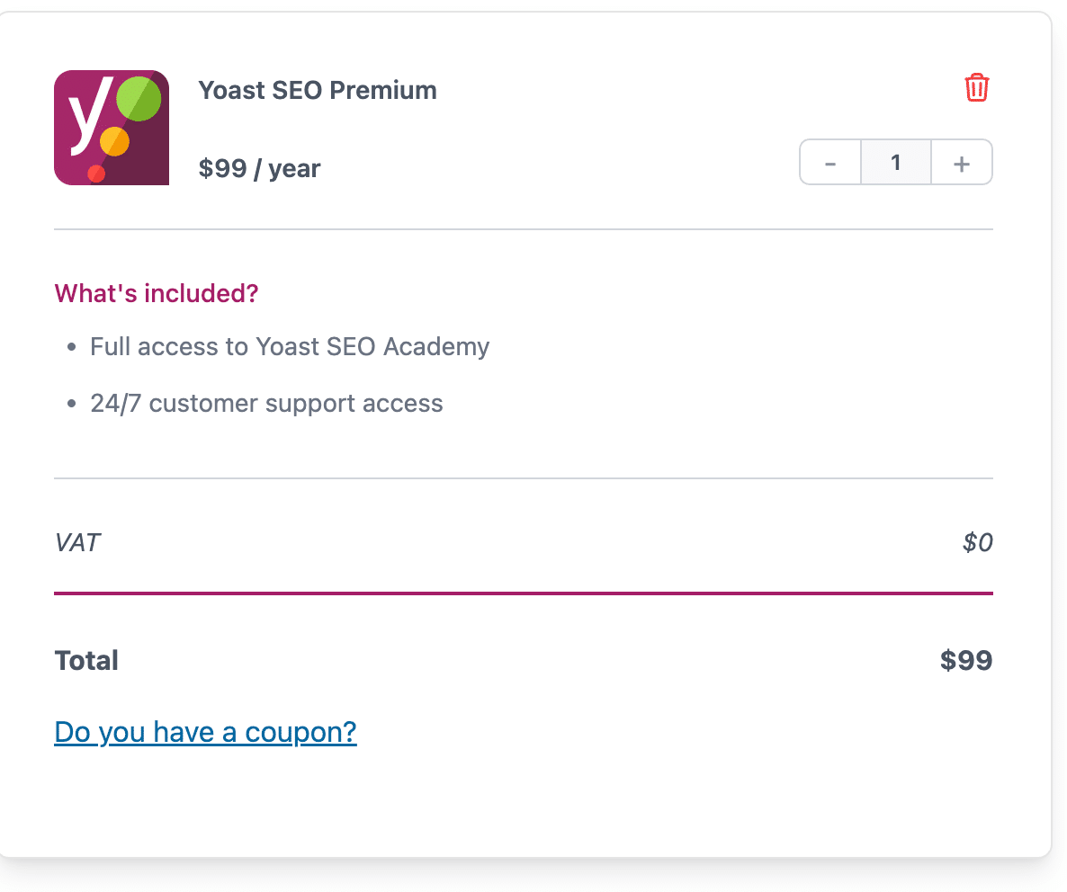Select the quantity input field showing 1
The width and height of the screenshot is (1067, 892).
[x=895, y=162]
